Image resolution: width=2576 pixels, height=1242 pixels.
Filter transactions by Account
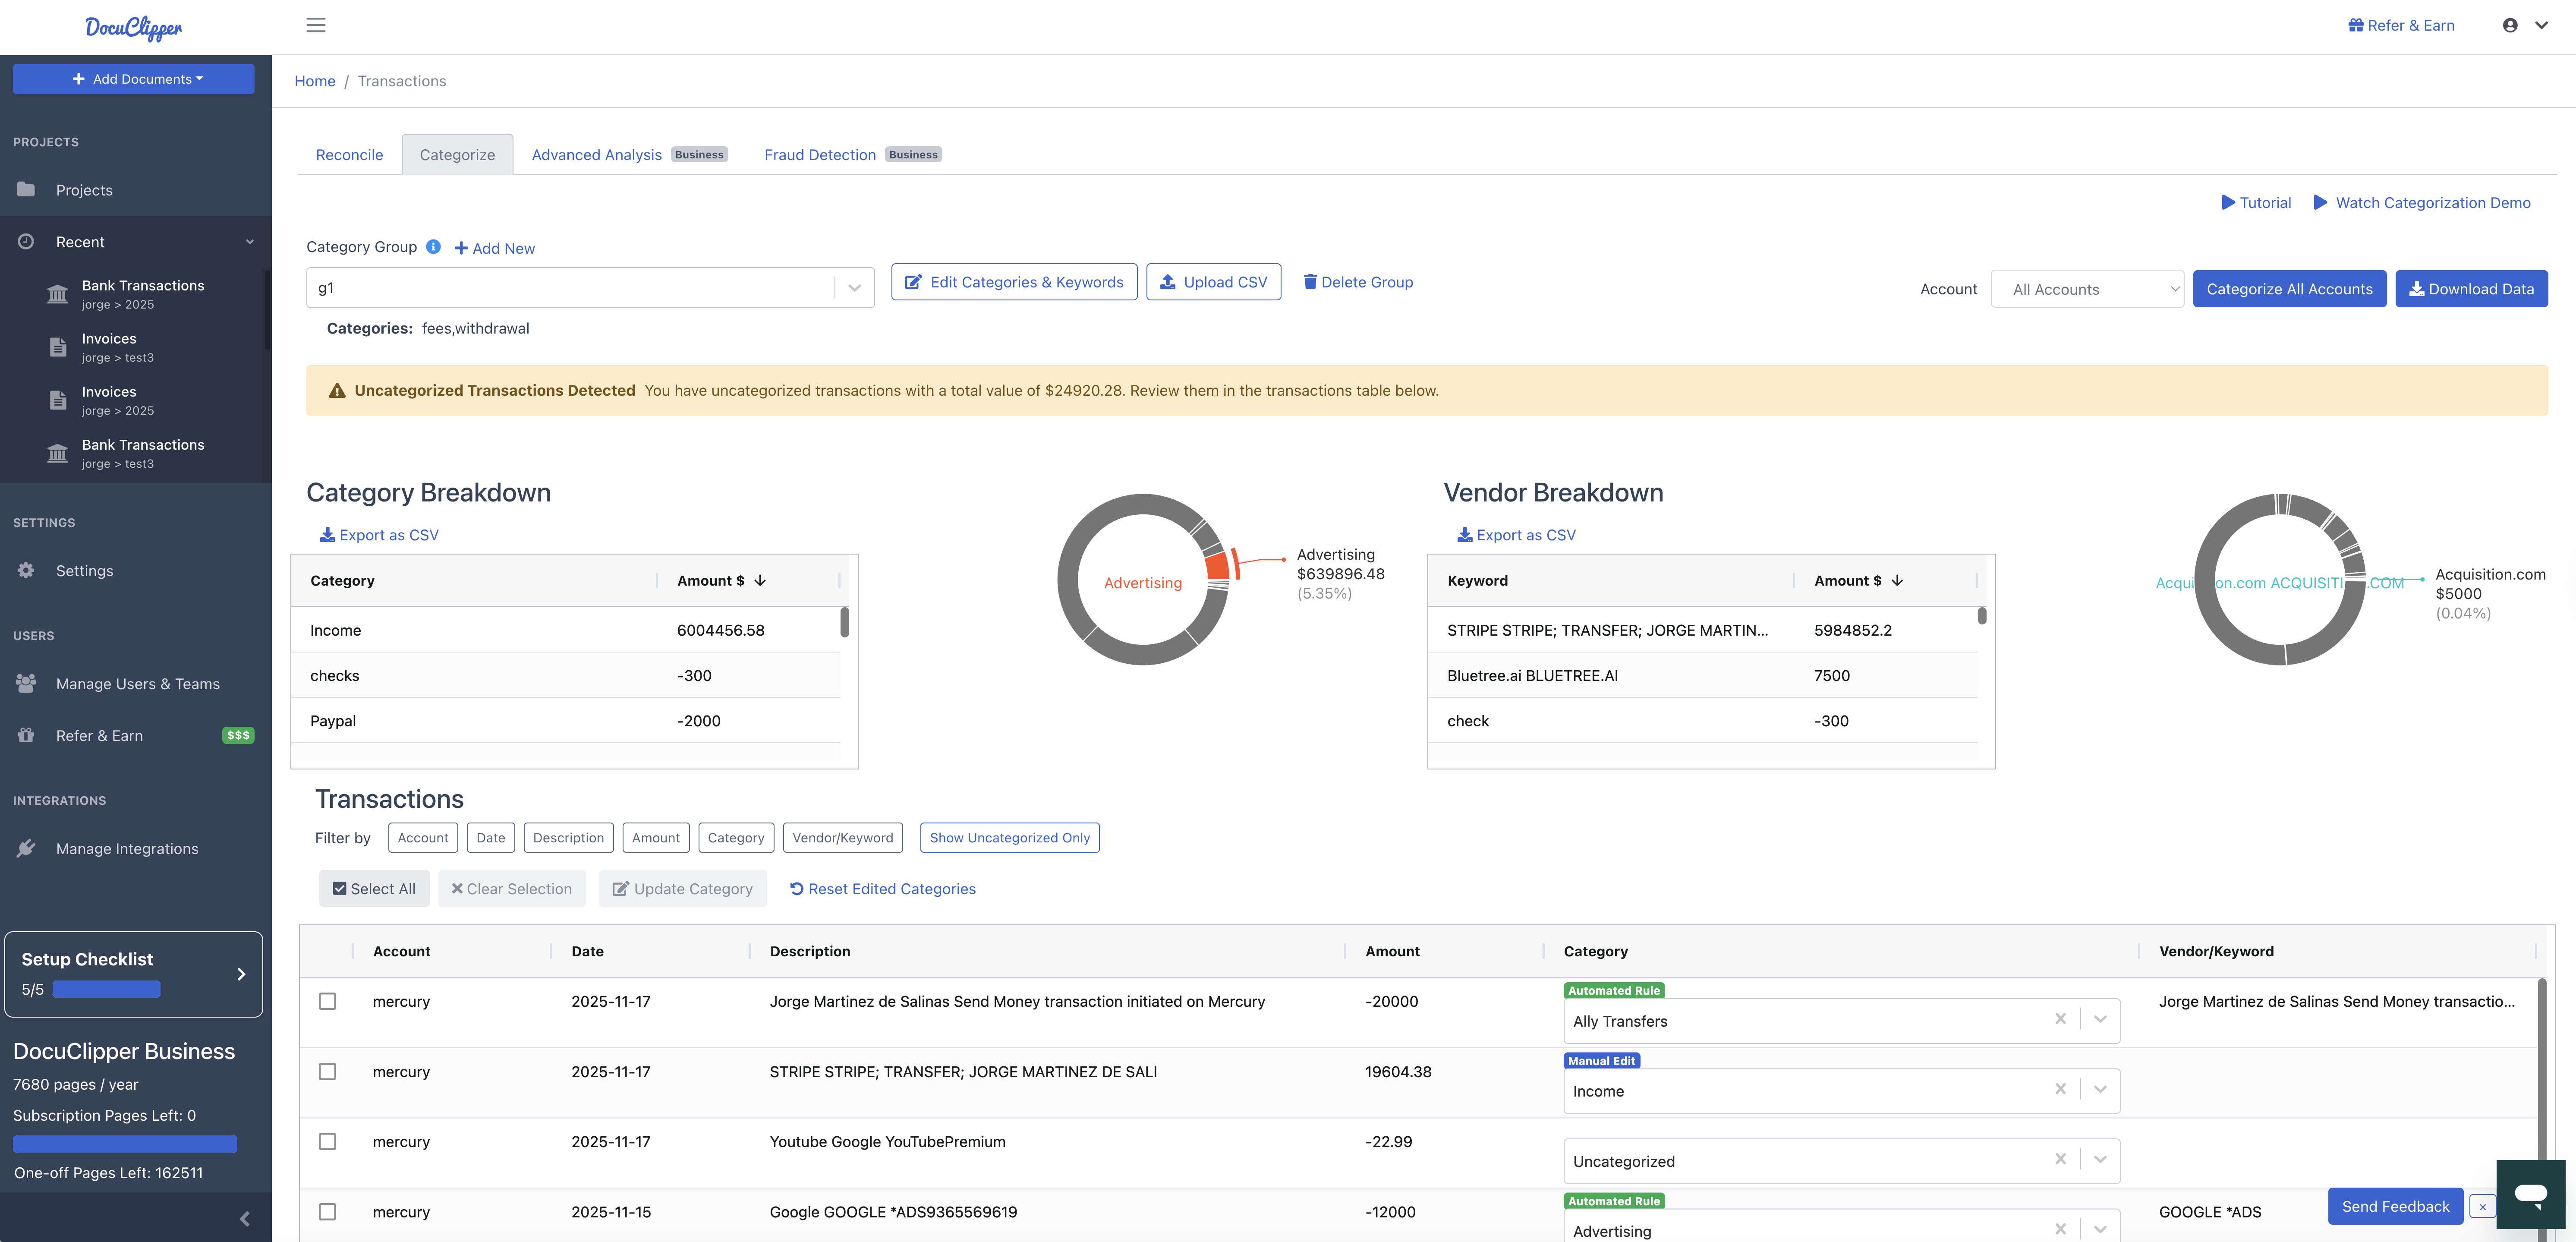(422, 838)
